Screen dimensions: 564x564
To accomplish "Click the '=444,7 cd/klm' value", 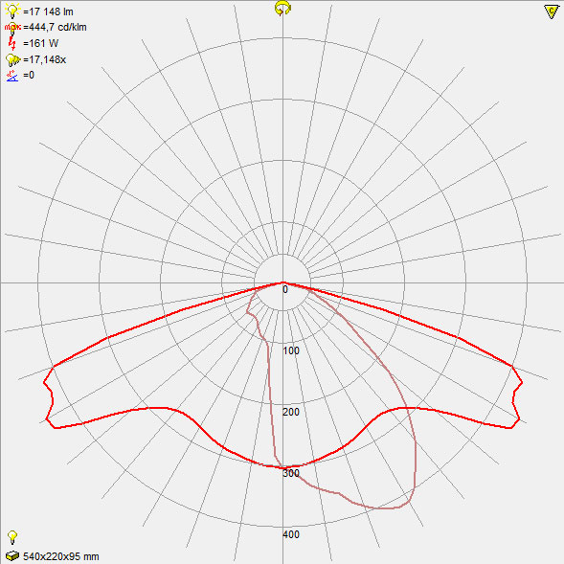I will (x=55, y=28).
